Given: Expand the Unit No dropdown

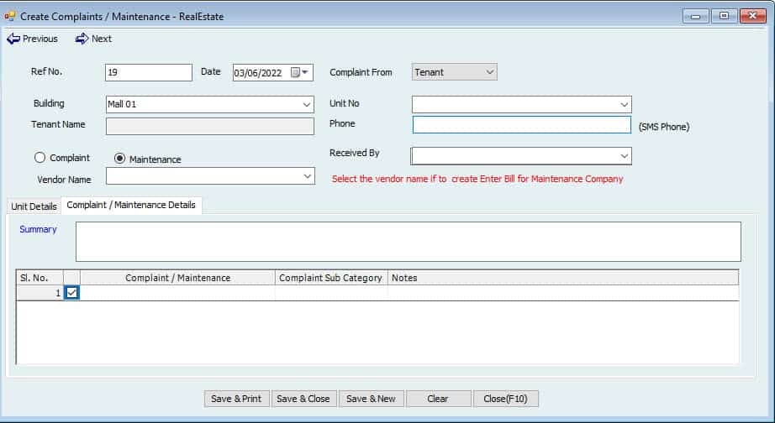Looking at the screenshot, I should coord(624,105).
